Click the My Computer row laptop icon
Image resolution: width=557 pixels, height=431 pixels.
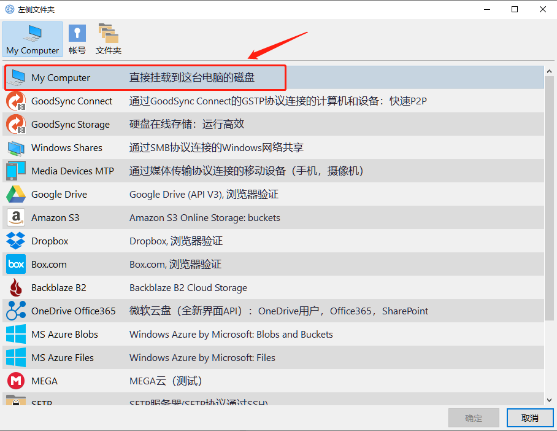click(17, 77)
